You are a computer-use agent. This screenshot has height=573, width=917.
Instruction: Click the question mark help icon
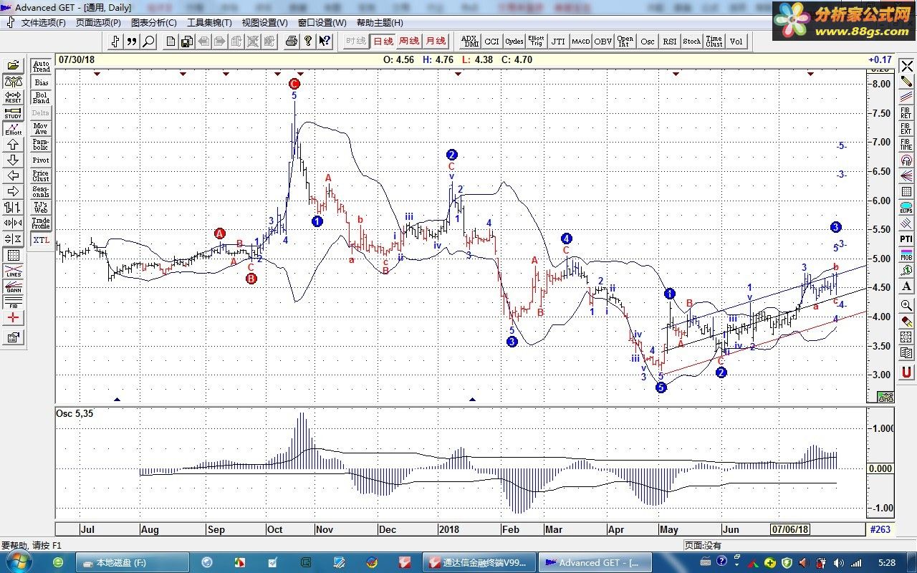(x=307, y=42)
